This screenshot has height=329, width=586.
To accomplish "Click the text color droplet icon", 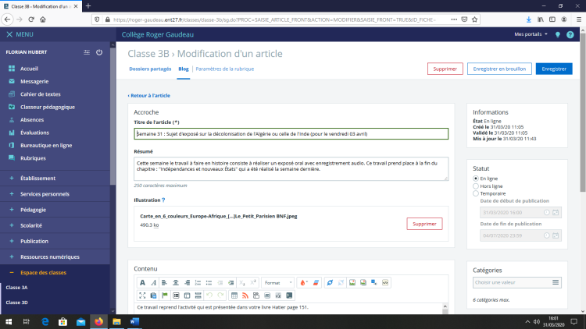I will (303, 281).
